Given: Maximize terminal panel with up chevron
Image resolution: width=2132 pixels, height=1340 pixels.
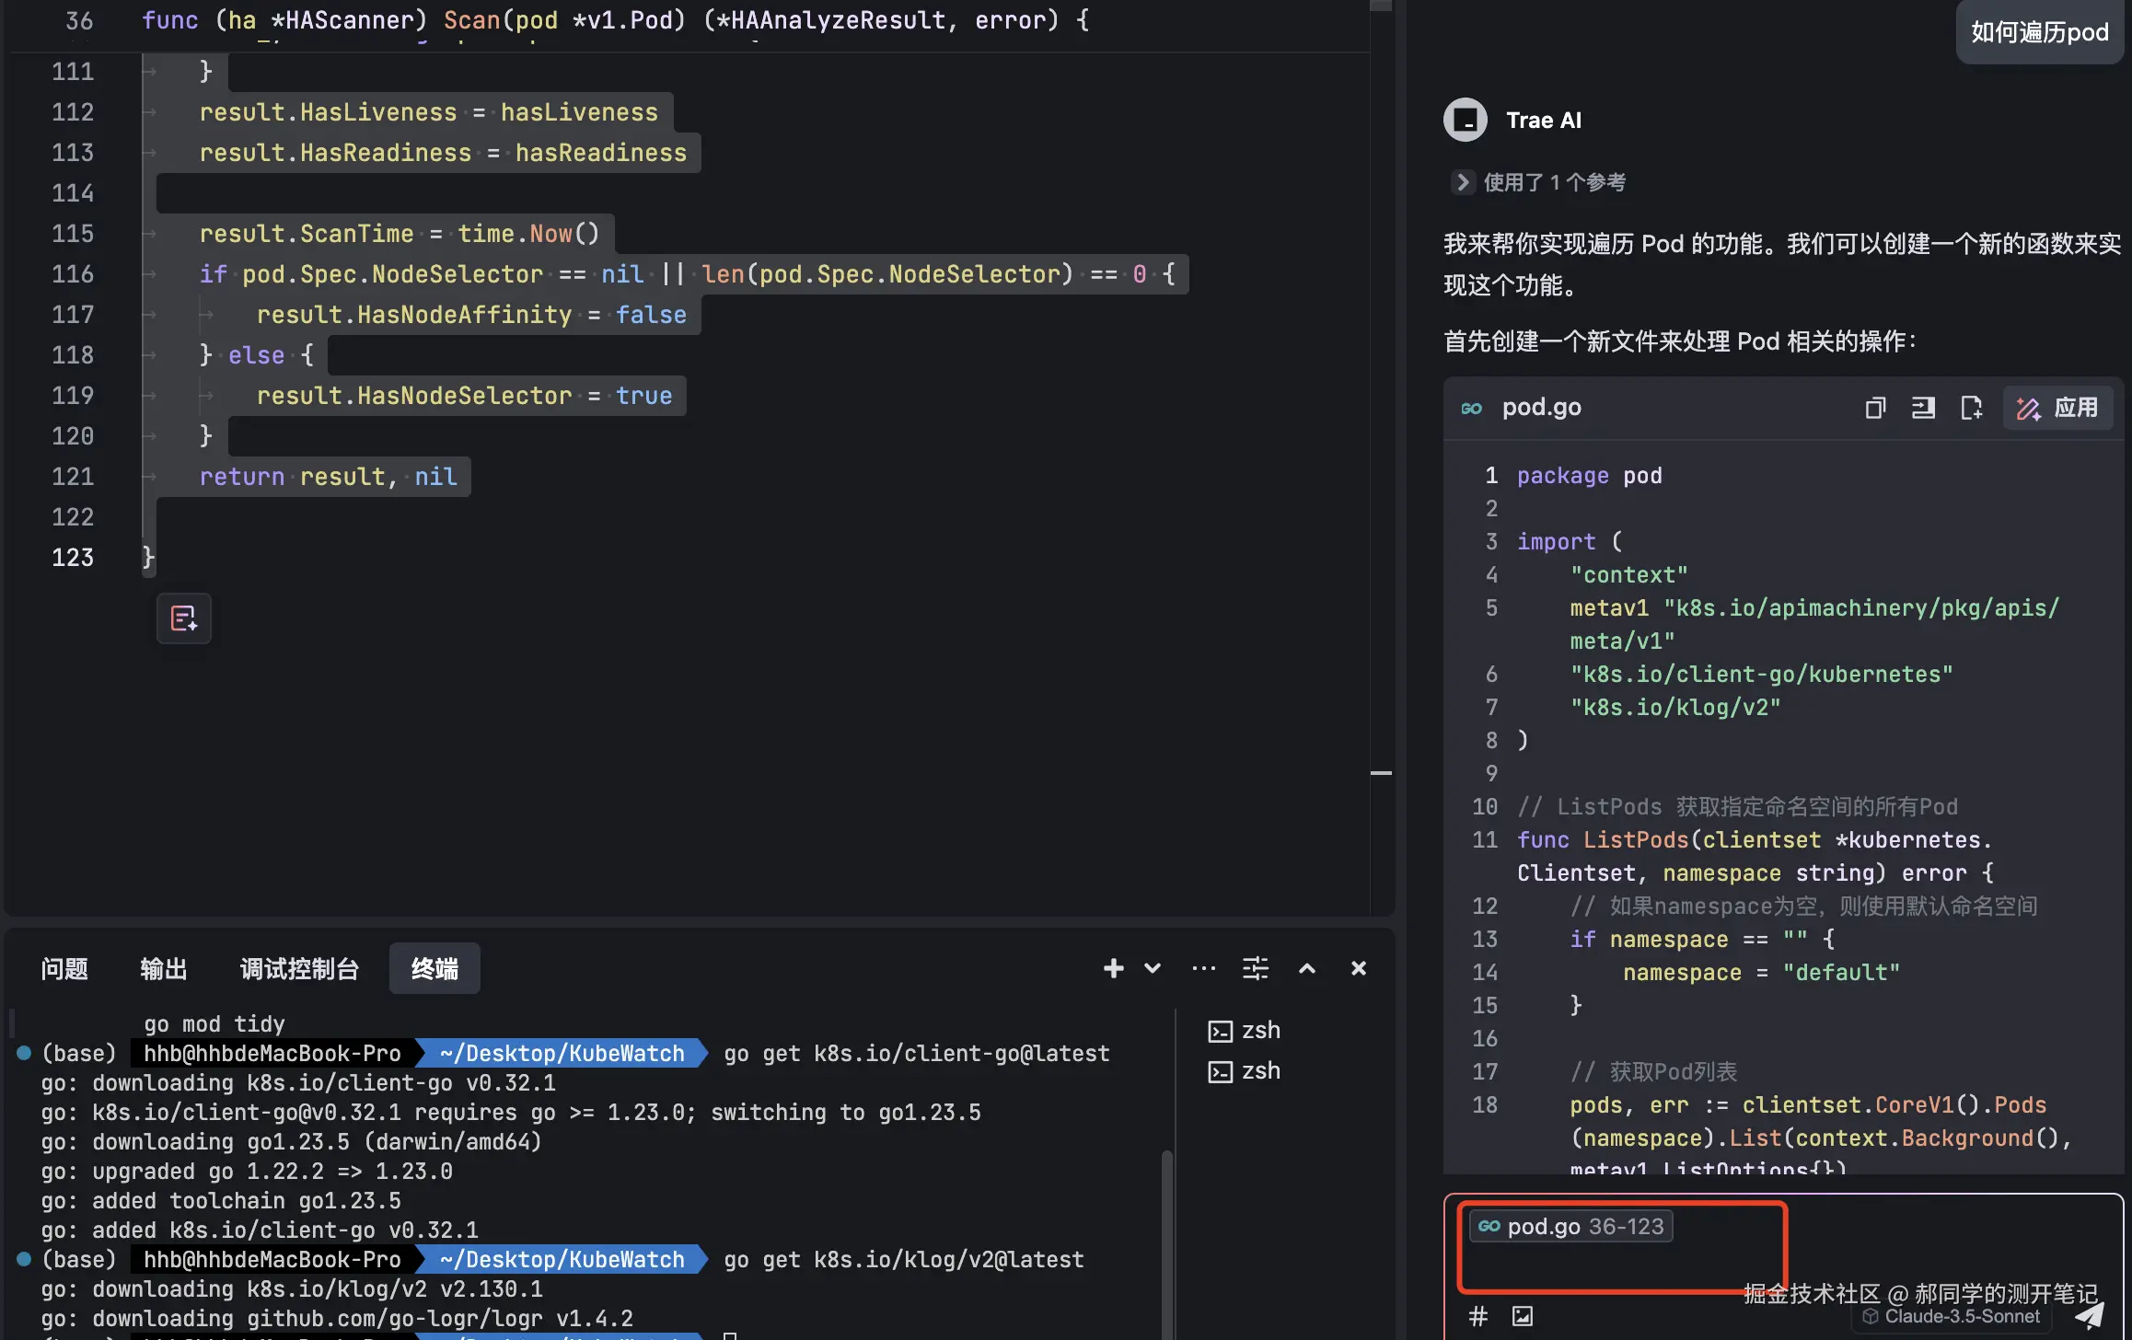Looking at the screenshot, I should click(x=1306, y=968).
